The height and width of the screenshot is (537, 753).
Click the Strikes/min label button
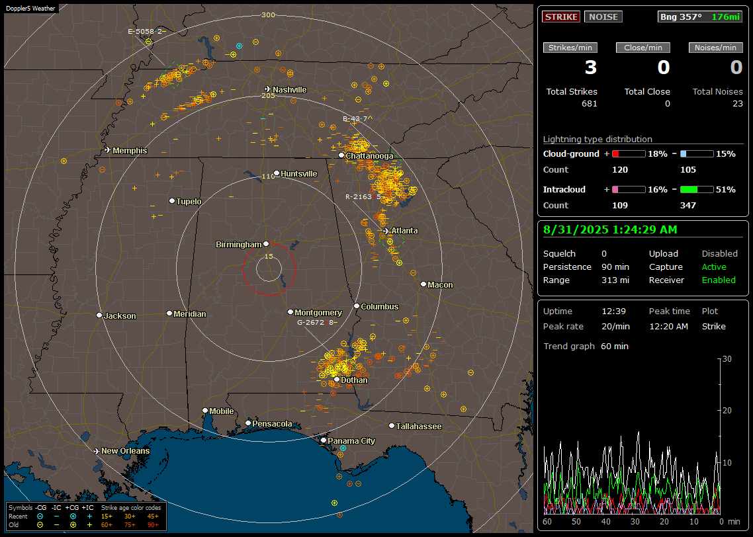570,48
